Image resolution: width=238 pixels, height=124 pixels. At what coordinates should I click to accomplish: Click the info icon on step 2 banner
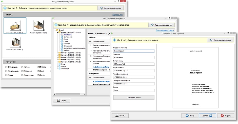[x=56, y=25]
